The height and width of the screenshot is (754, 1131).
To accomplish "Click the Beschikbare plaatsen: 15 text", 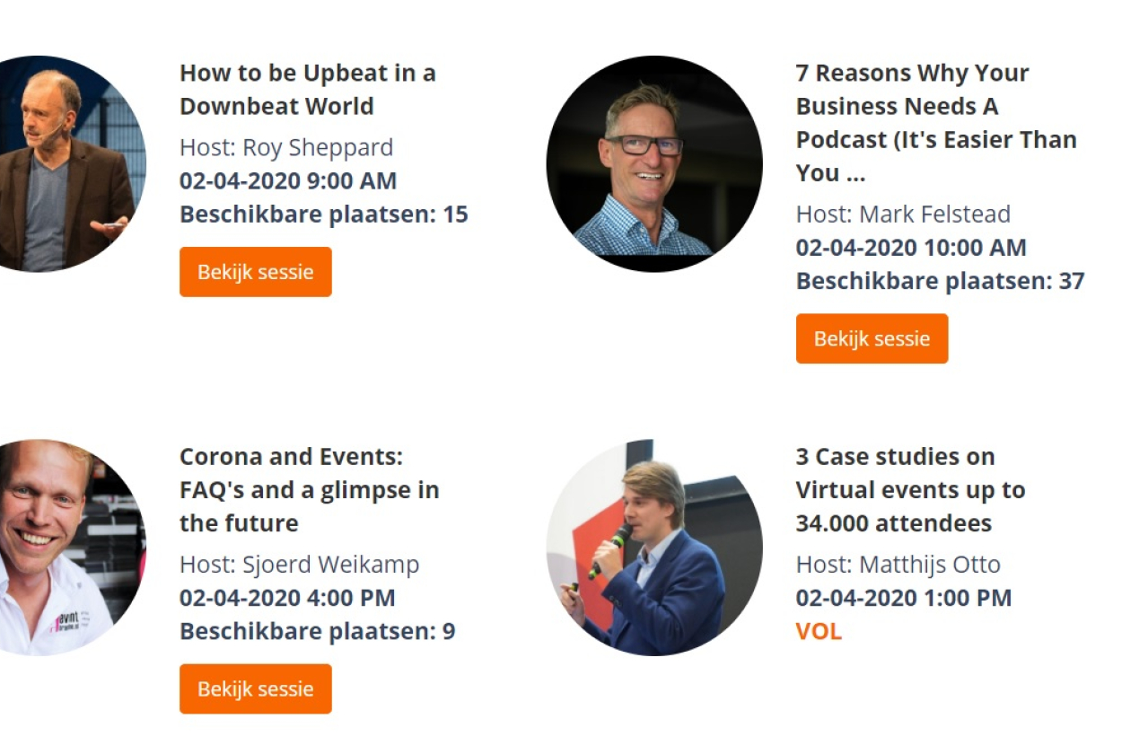I will (324, 215).
